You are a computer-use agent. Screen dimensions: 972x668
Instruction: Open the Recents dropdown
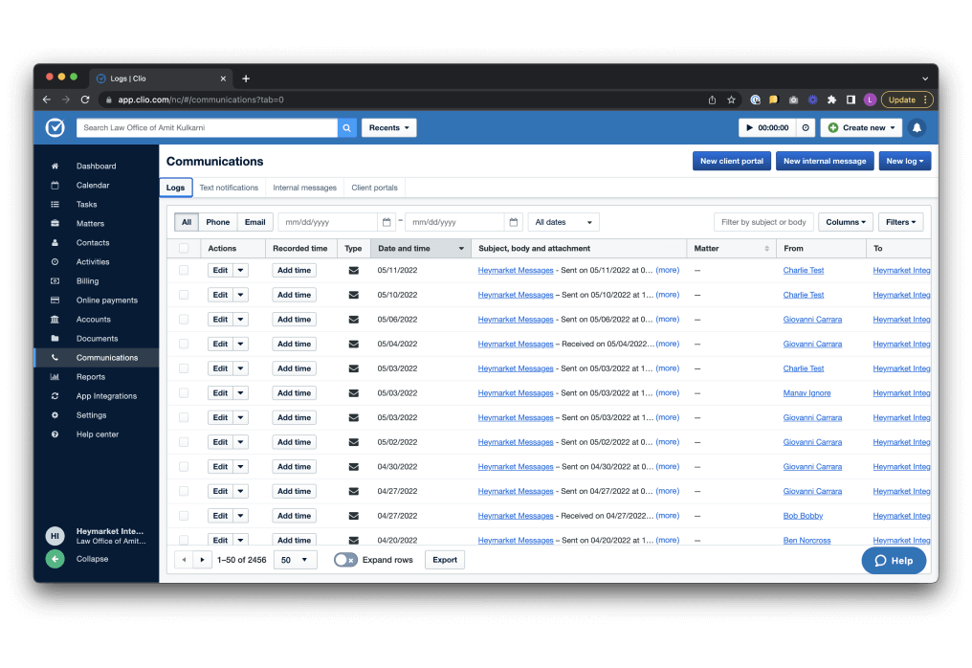tap(388, 128)
